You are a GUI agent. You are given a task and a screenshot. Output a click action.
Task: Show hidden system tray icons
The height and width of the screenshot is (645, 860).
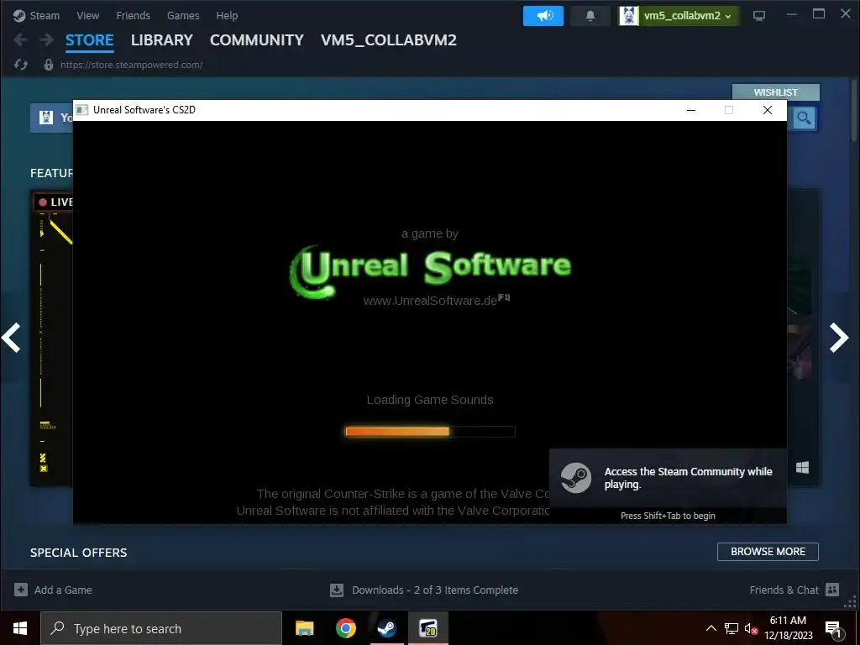[x=711, y=628]
